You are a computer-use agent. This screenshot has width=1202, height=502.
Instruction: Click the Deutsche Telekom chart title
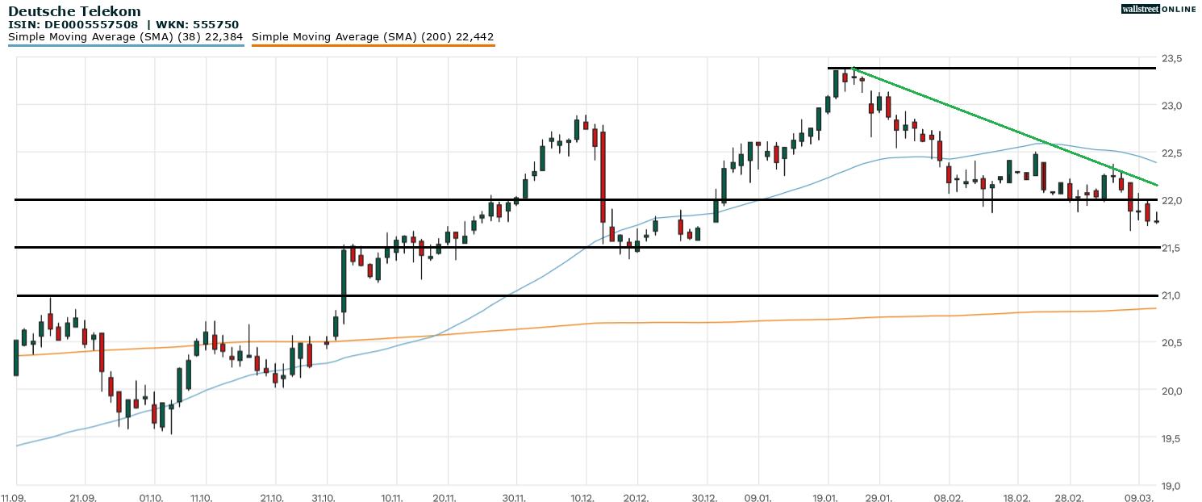74,11
